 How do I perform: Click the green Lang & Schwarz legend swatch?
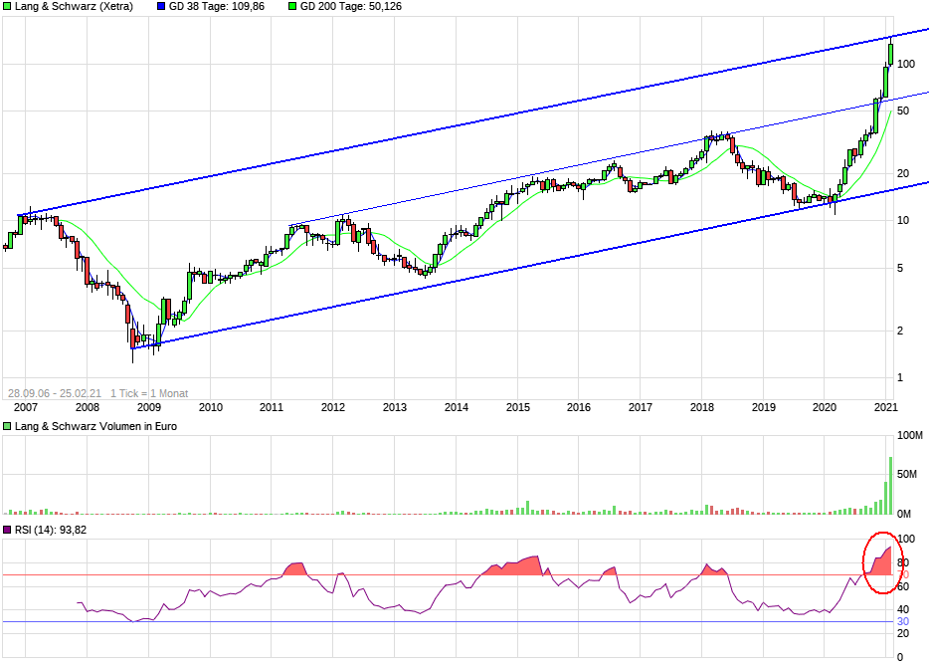pos(7,7)
